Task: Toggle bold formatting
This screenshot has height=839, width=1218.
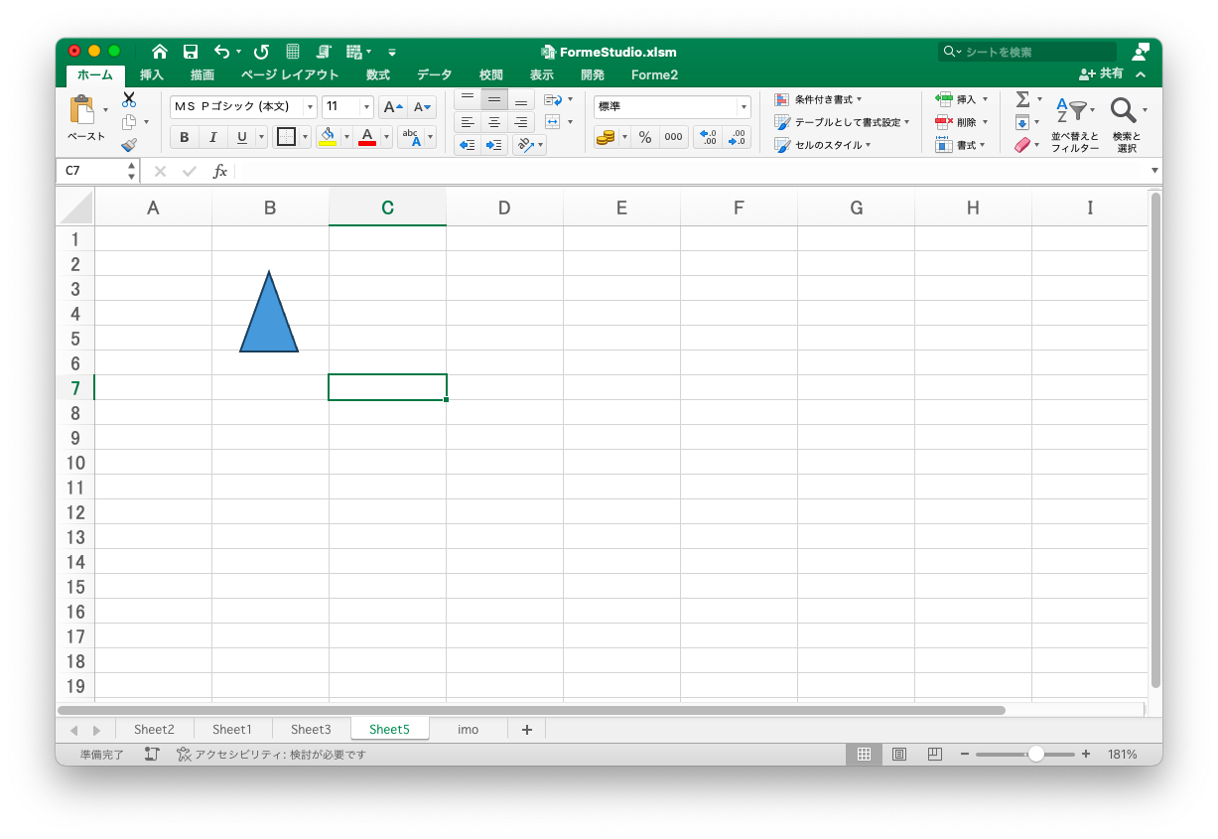Action: 184,137
